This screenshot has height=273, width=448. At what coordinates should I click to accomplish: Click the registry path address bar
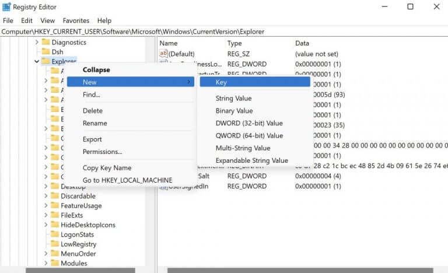pyautogui.click(x=224, y=31)
